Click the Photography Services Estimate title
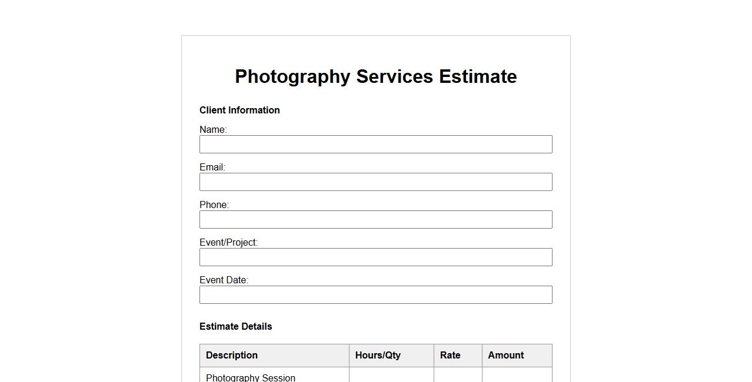The height and width of the screenshot is (382, 752). click(375, 76)
